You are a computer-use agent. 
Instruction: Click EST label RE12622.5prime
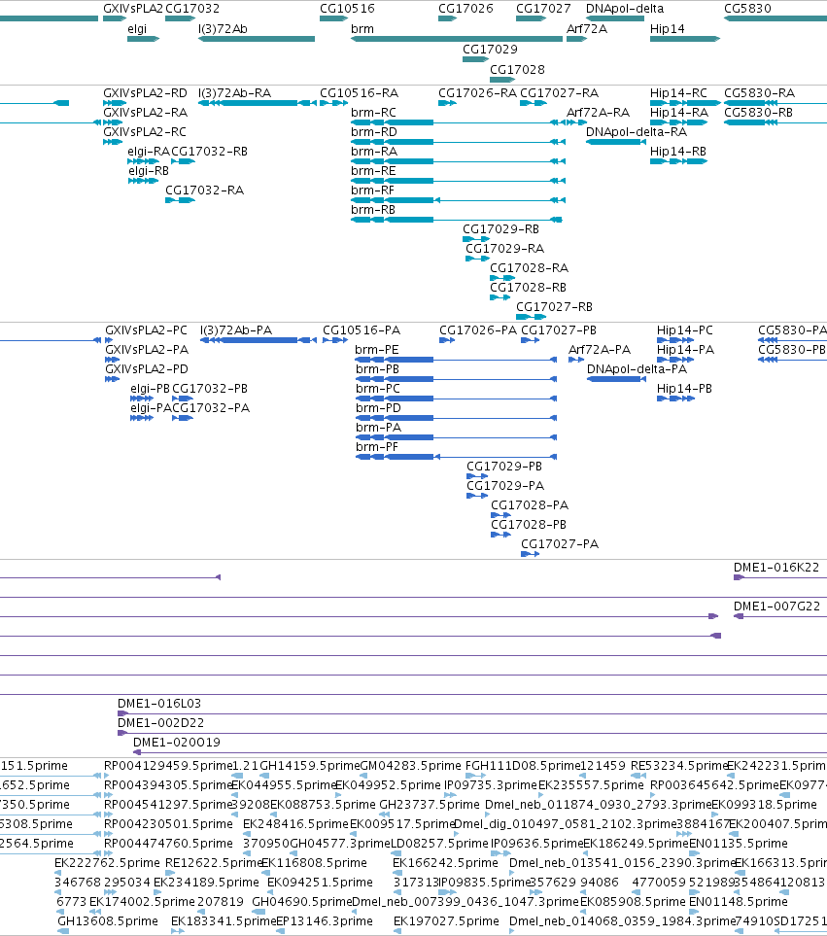click(213, 862)
